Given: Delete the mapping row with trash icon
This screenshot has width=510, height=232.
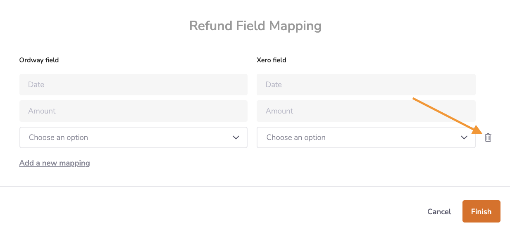Looking at the screenshot, I should pos(488,137).
